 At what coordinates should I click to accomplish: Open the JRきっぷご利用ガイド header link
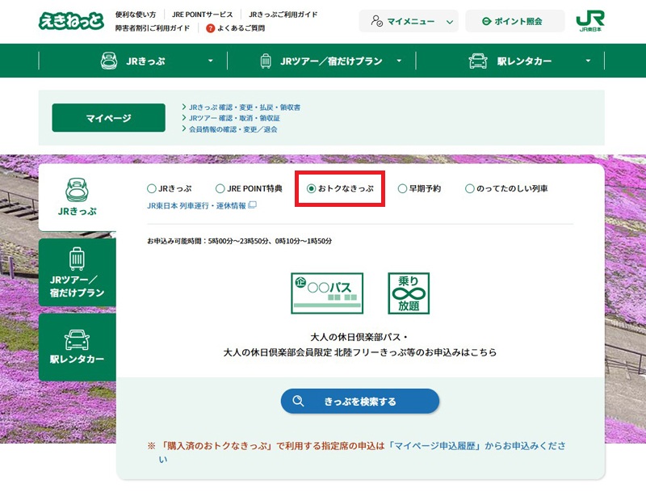[x=283, y=15]
